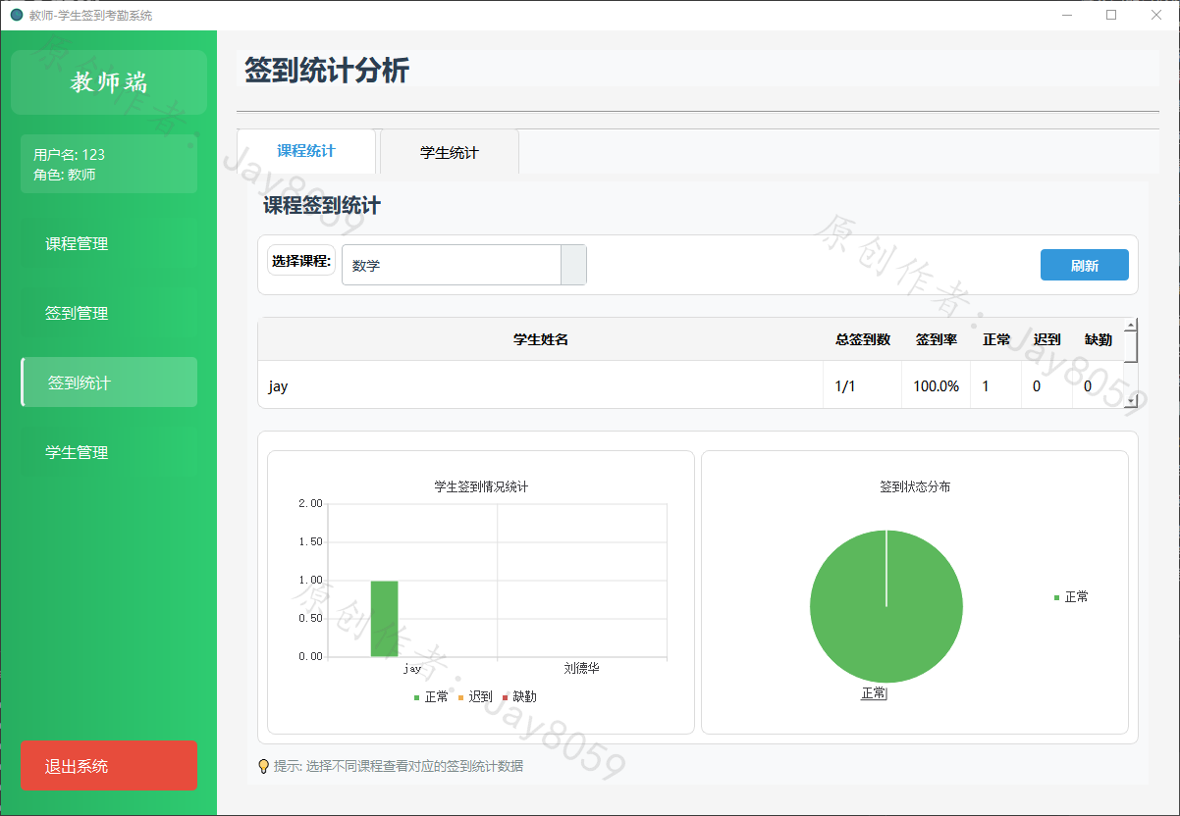Viewport: 1180px width, 816px height.
Task: Click the 用户名: 123 label
Action: [69, 154]
